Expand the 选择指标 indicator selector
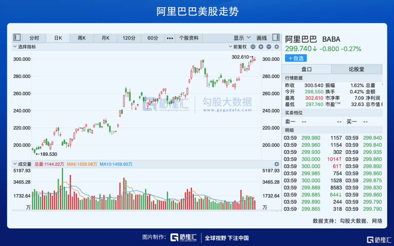Image resolution: width=394 pixels, height=246 pixels. tap(25, 47)
